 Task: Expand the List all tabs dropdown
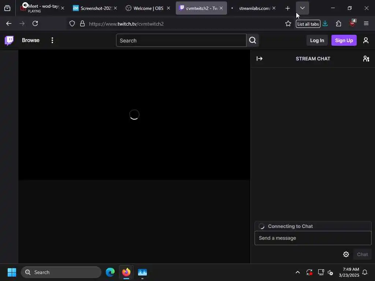click(x=302, y=8)
